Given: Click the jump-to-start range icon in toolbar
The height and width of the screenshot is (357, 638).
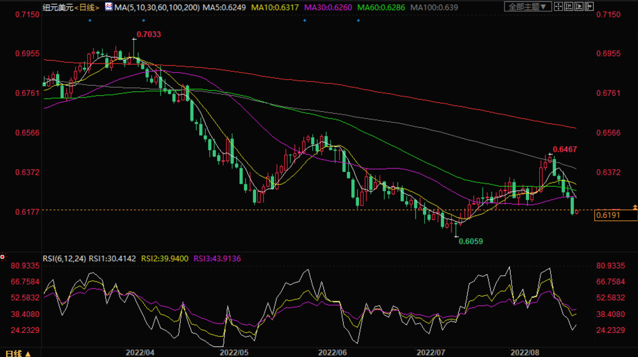Looking at the screenshot, I should pyautogui.click(x=569, y=6).
